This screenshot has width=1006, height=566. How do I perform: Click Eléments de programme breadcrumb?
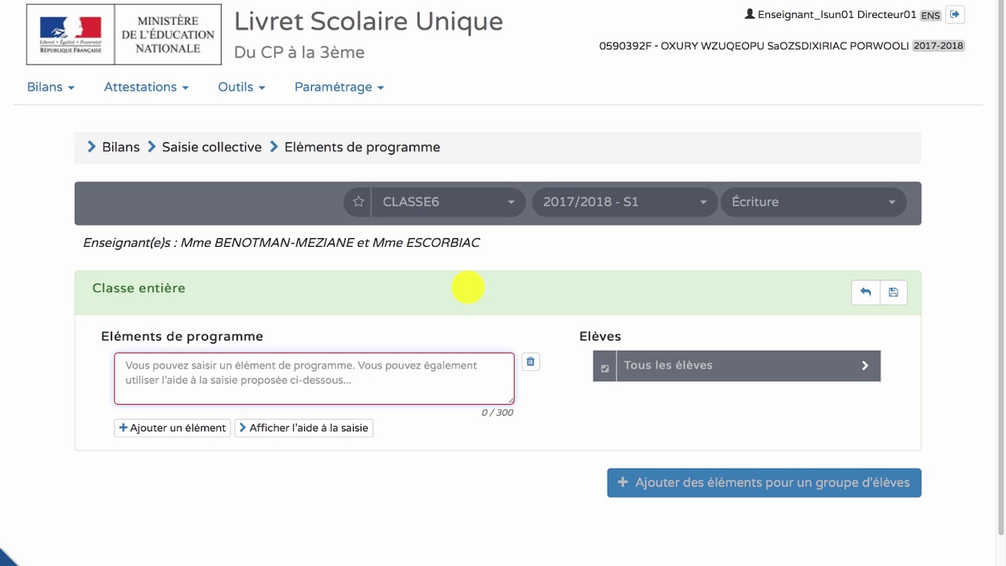click(x=362, y=147)
